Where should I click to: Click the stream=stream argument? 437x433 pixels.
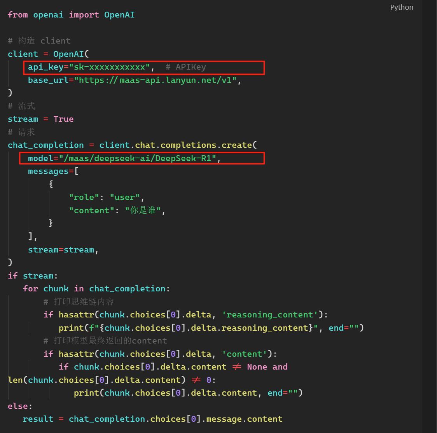61,250
